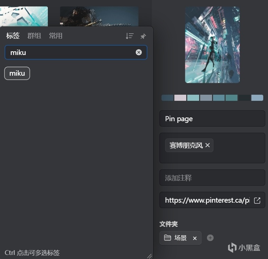
Task: Remove the 场景 folder assignment
Action: pyautogui.click(x=195, y=238)
